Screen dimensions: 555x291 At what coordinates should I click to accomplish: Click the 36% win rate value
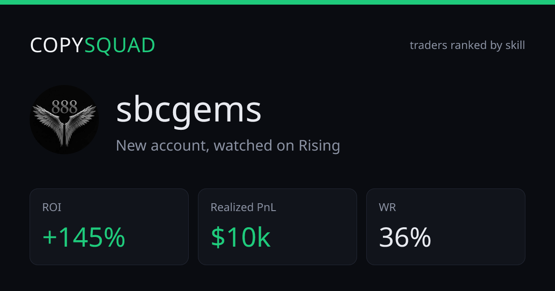(x=405, y=237)
